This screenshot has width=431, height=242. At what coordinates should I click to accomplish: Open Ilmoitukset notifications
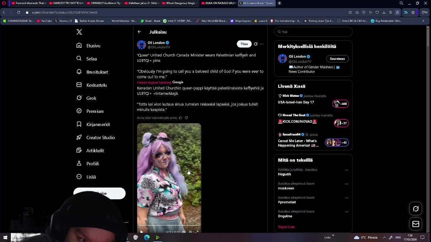[92, 72]
